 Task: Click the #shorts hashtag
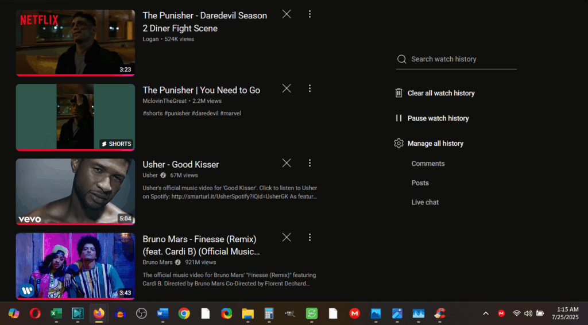[x=153, y=113]
